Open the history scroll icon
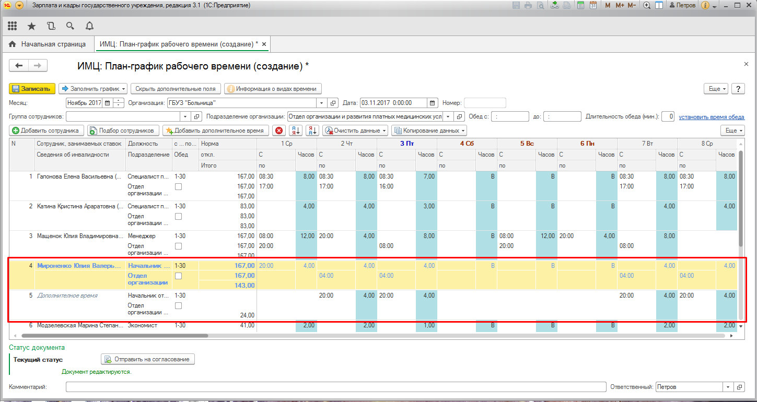Screen dimensions: 757x402 [x=51, y=26]
